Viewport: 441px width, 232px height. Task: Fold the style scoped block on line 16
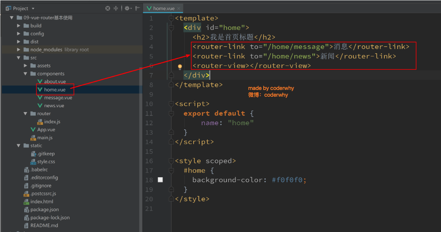[x=171, y=161]
